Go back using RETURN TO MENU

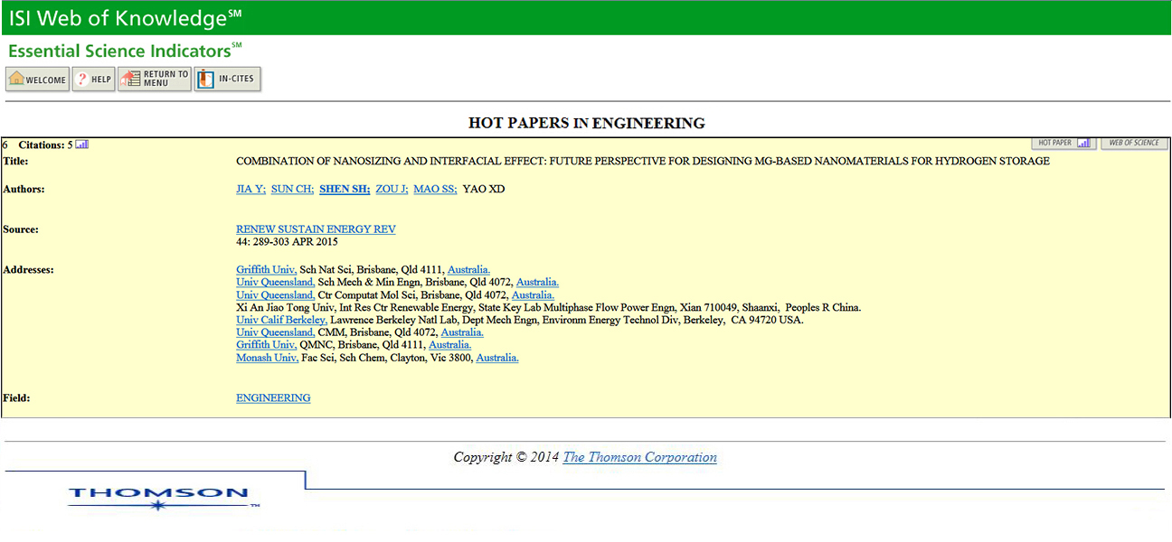click(155, 79)
